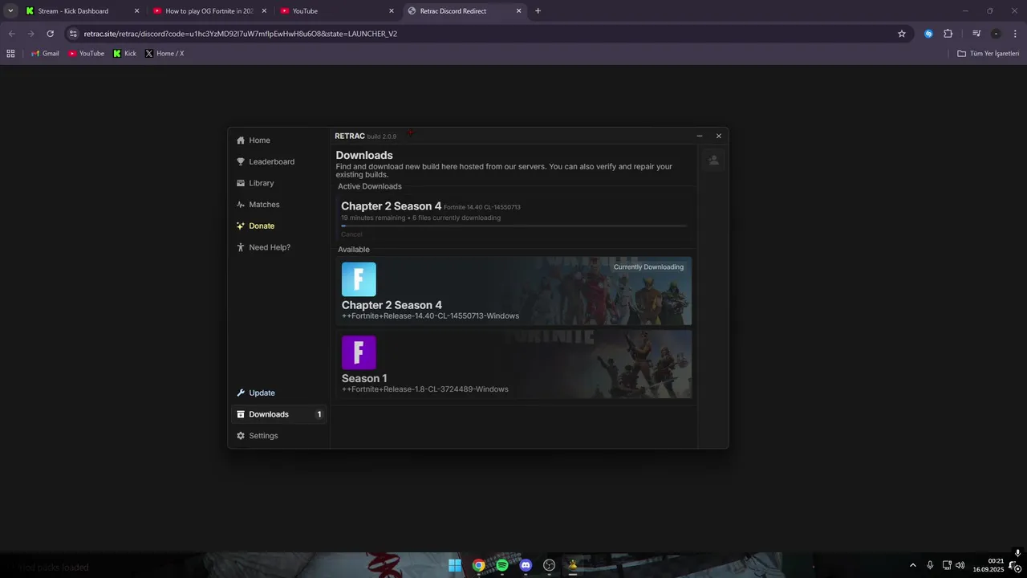Click the blue Fortnite icon for Chapter 2

tap(359, 279)
